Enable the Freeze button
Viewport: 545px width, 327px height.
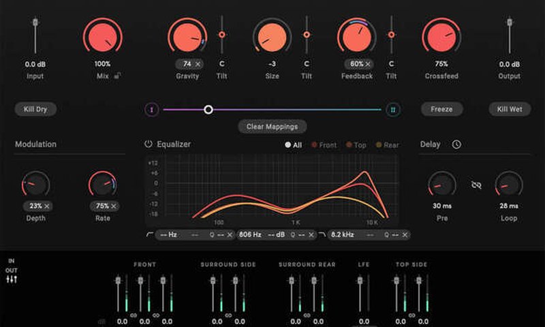point(441,109)
